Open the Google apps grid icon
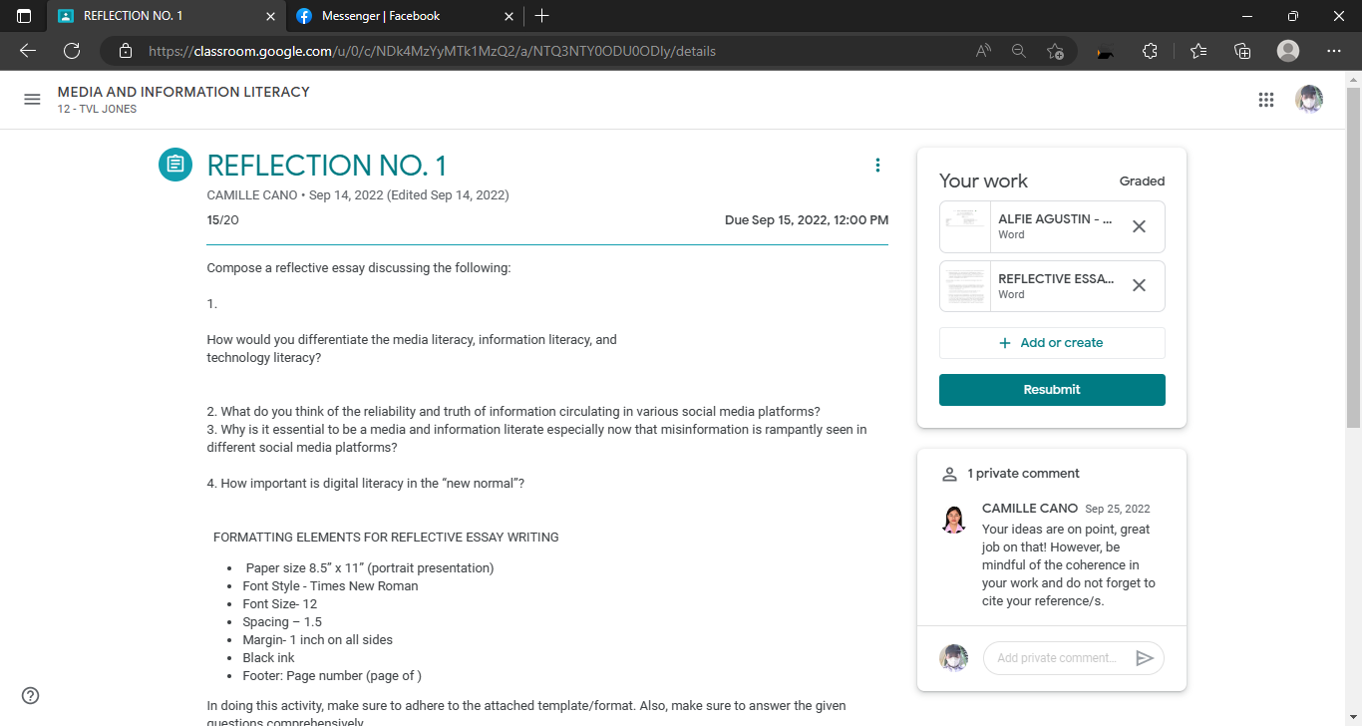 tap(1266, 99)
